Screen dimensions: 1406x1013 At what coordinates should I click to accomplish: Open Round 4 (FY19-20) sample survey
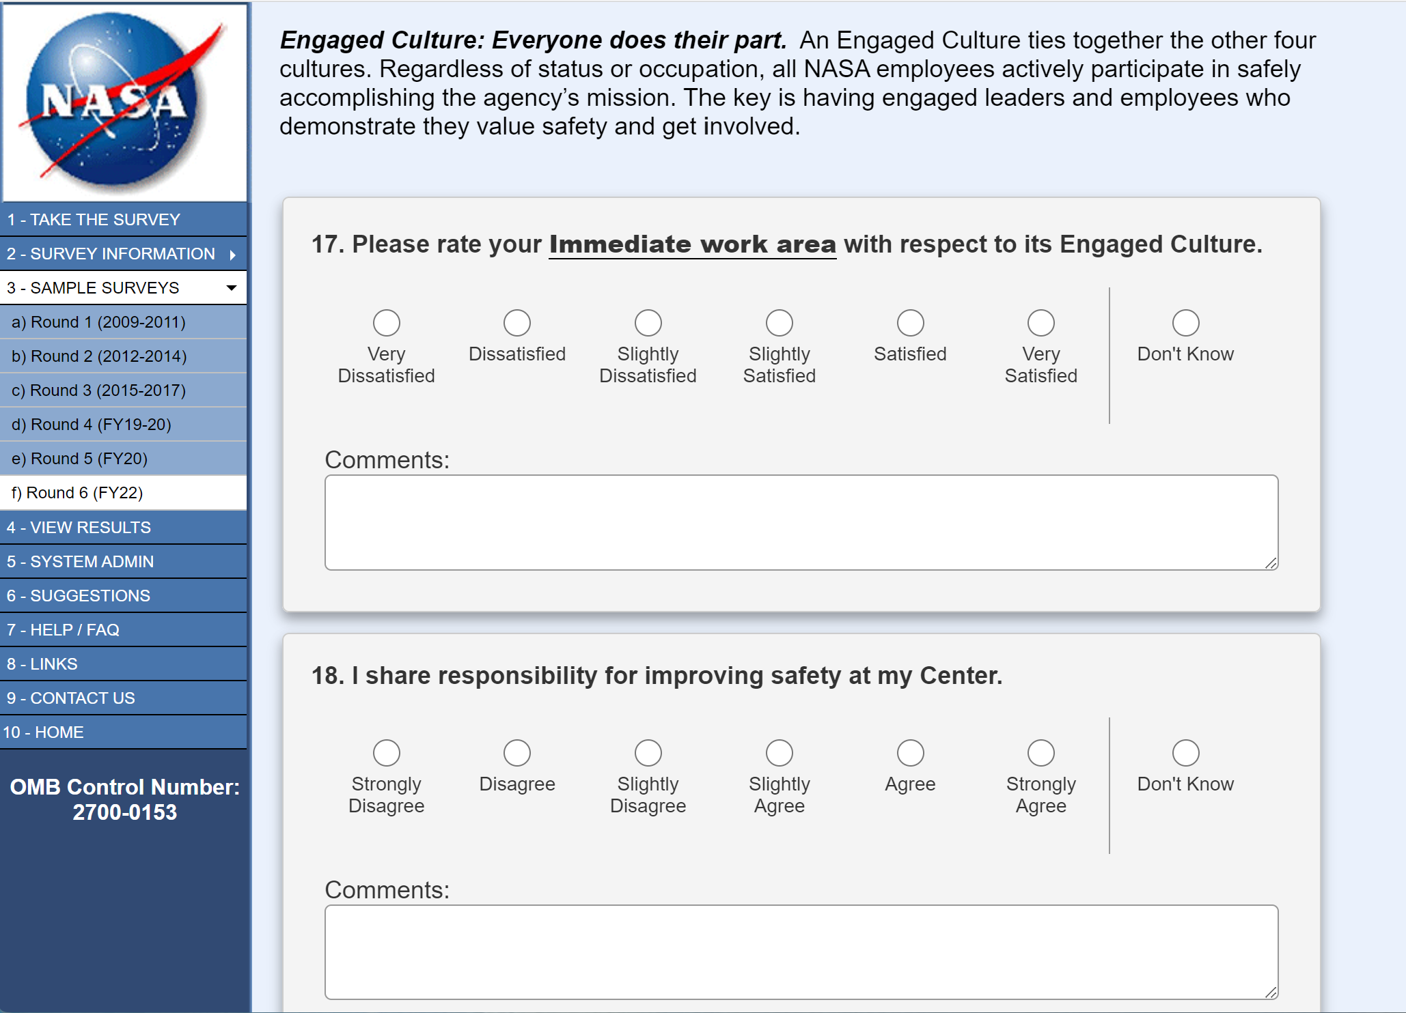tap(91, 425)
